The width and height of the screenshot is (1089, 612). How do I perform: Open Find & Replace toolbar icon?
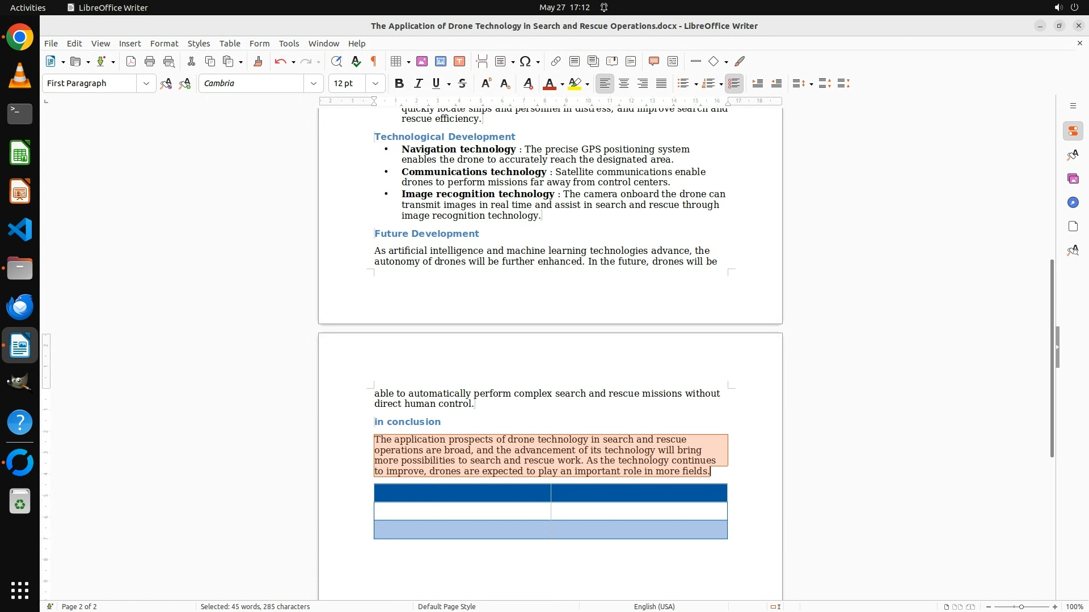click(336, 61)
